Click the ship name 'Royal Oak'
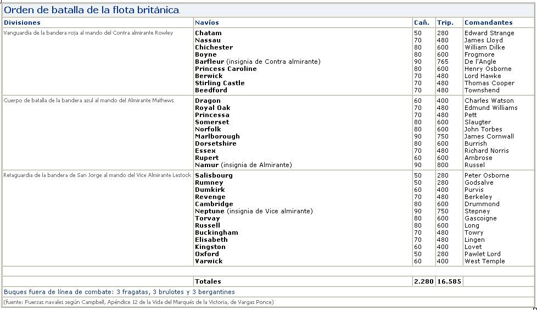The image size is (537, 310). pos(212,108)
